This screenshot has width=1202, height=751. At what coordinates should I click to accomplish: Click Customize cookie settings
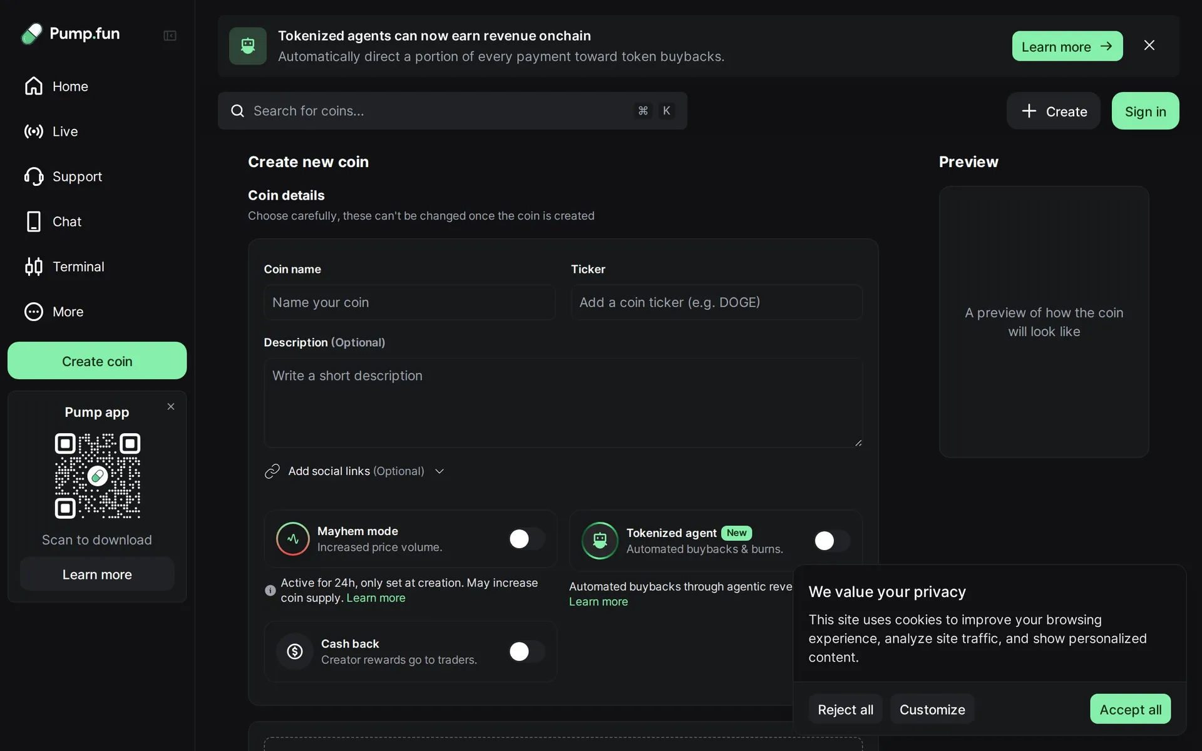932,709
